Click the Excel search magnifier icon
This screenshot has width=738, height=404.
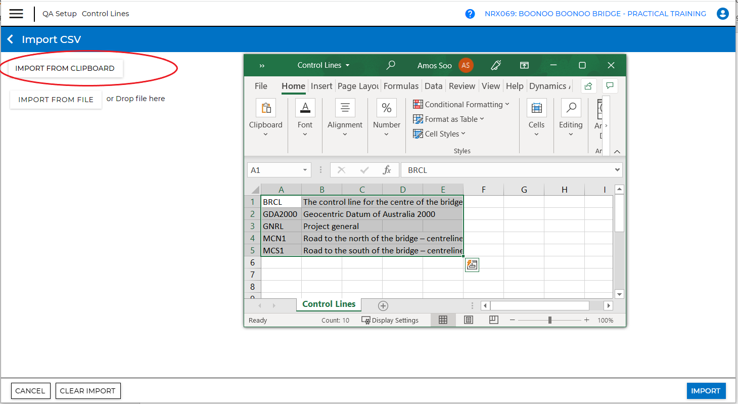point(390,65)
